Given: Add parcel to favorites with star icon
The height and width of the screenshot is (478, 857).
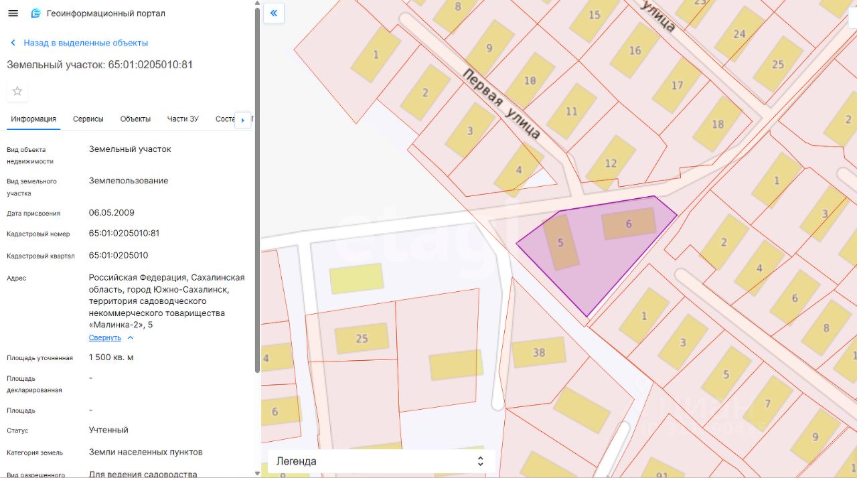Looking at the screenshot, I should tap(17, 91).
